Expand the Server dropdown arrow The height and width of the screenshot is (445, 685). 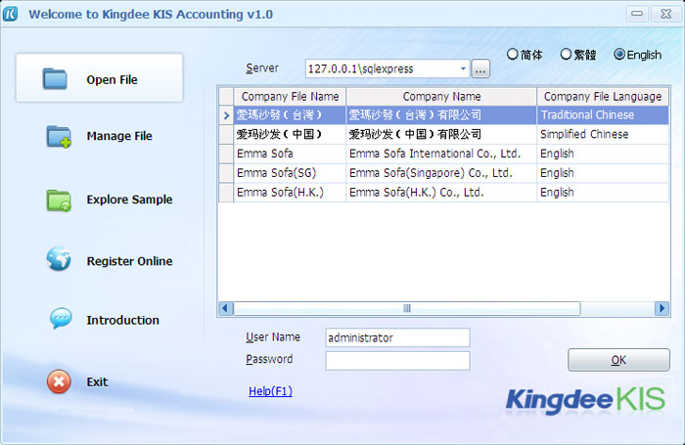pyautogui.click(x=463, y=68)
